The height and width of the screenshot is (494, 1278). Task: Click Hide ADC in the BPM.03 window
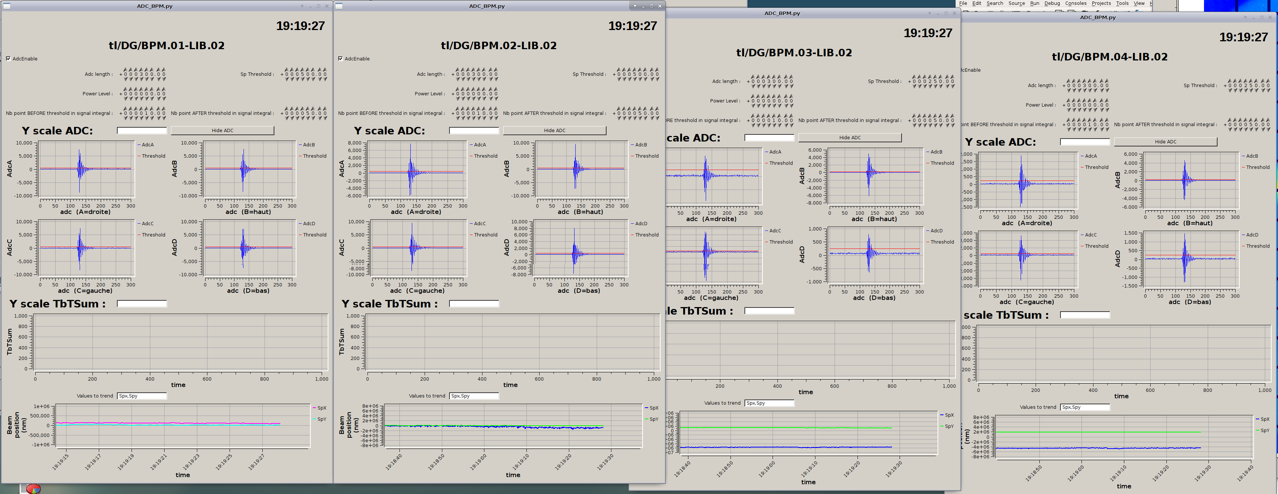(x=849, y=138)
